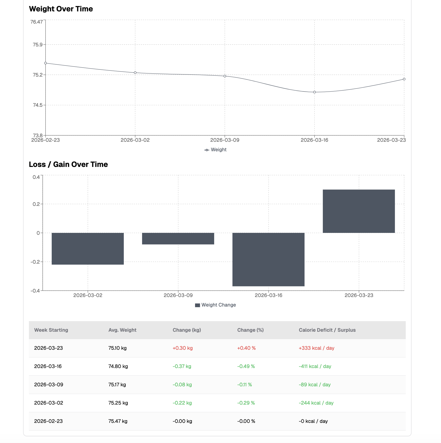
Task: Click the circle data point at 2026-03-16
Action: [314, 92]
